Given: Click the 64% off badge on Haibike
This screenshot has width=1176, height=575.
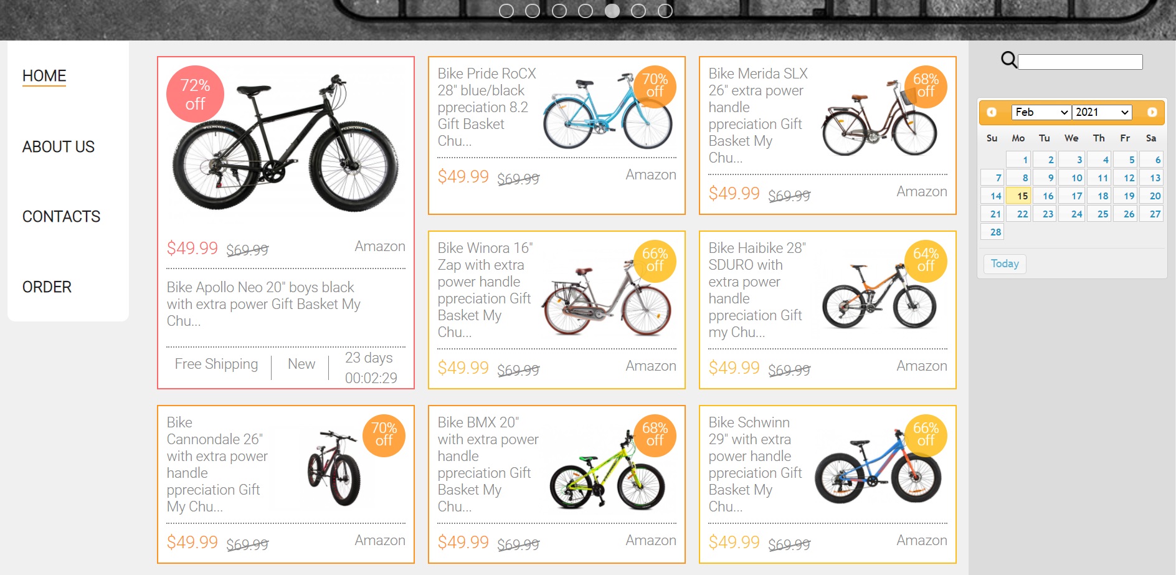Looking at the screenshot, I should point(926,260).
